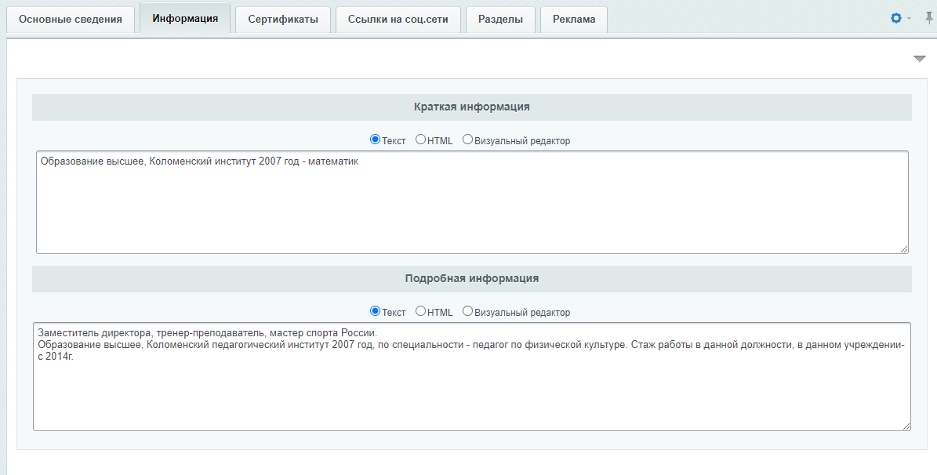The height and width of the screenshot is (475, 937).
Task: Select the Информация tab
Action: click(184, 18)
